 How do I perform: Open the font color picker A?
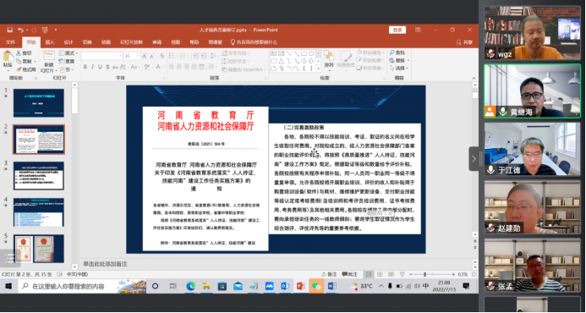pyautogui.click(x=159, y=67)
